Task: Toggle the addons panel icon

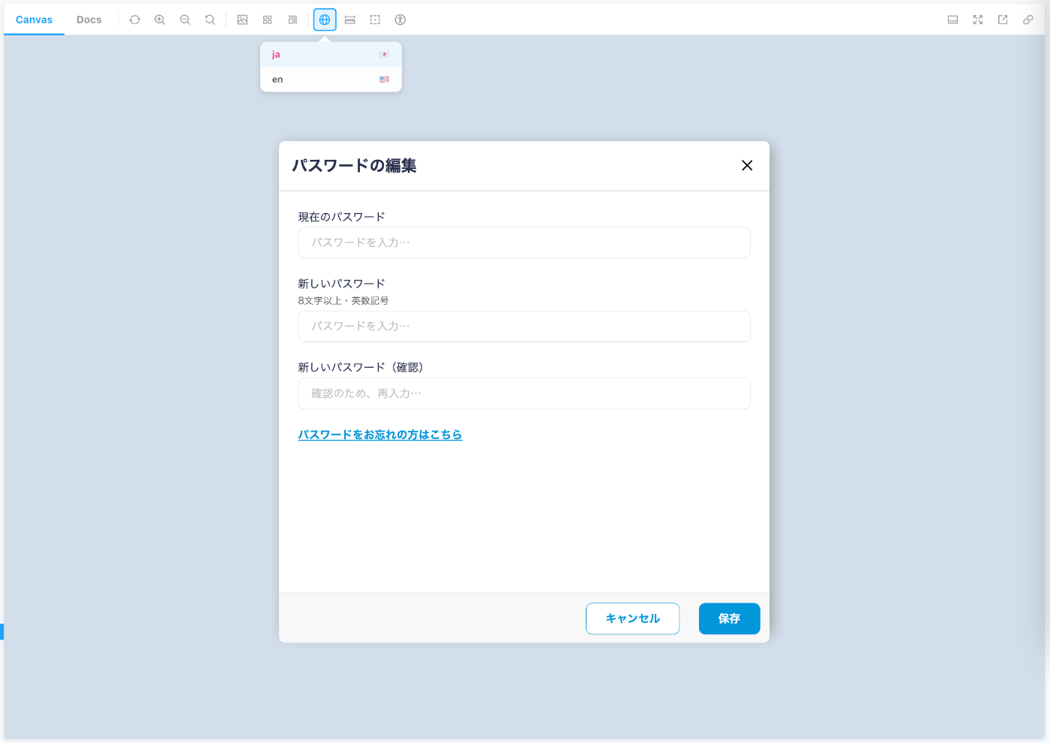Action: pos(952,20)
